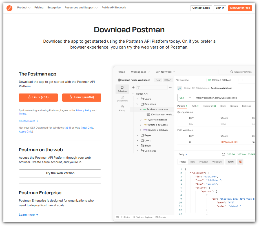Select 200 Success example item
The width and height of the screenshot is (259, 226).
point(160,115)
